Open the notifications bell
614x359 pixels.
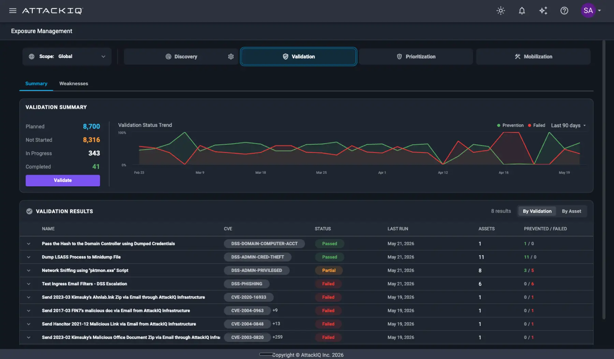[x=522, y=11]
